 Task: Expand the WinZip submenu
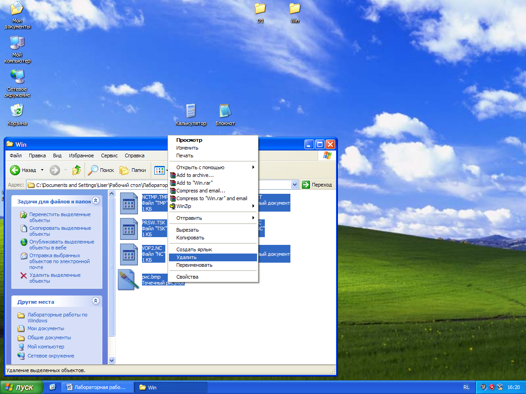coord(213,206)
